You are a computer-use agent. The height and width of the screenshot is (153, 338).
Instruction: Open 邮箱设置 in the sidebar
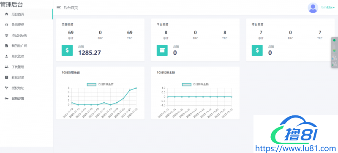coord(26,99)
